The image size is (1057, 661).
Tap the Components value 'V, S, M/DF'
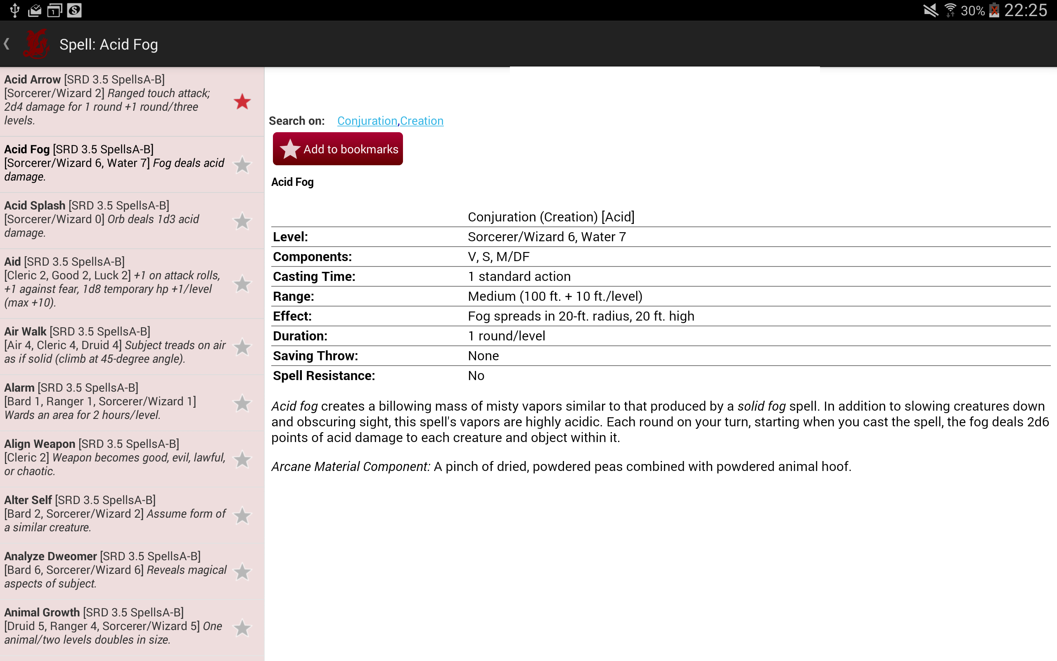point(498,257)
